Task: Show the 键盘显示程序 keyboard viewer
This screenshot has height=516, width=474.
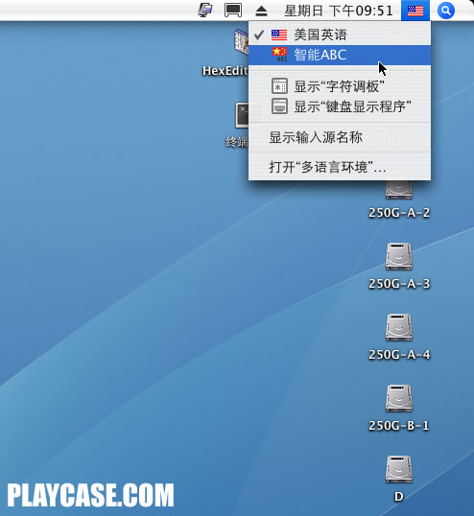Action: pos(340,106)
